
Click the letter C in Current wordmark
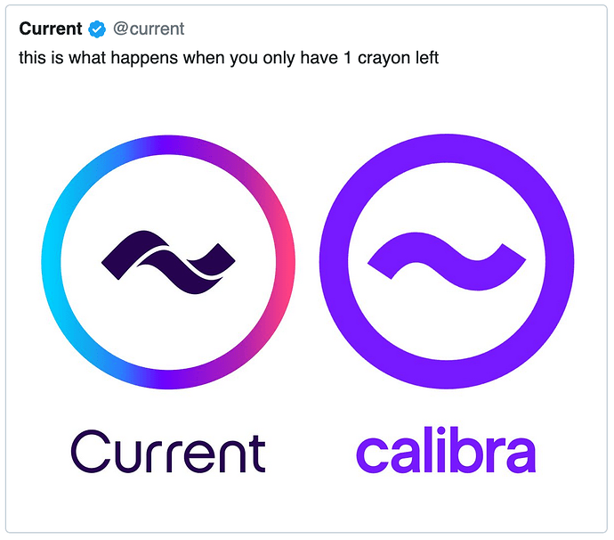[91, 451]
